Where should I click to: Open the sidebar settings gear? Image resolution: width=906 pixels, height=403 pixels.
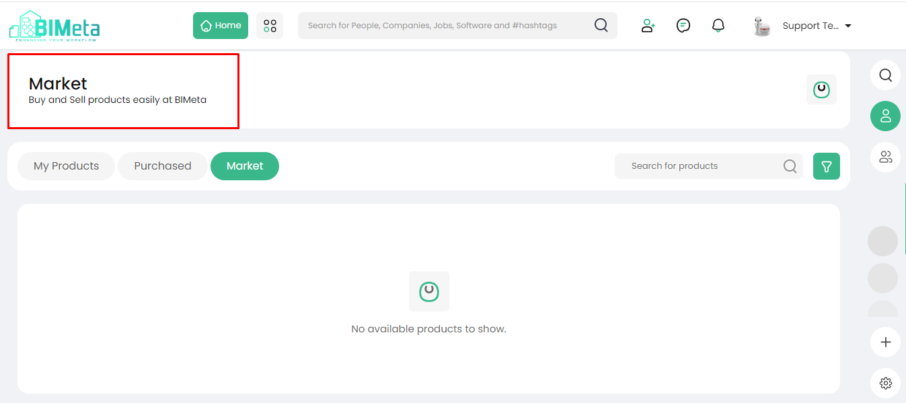pyautogui.click(x=885, y=383)
